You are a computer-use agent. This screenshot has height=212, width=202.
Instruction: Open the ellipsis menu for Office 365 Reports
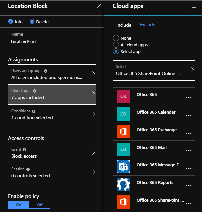pos(189,186)
